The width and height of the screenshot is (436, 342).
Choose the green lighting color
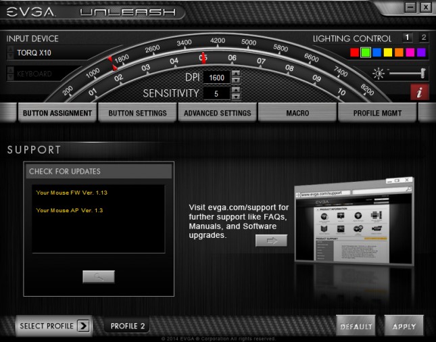[366, 52]
